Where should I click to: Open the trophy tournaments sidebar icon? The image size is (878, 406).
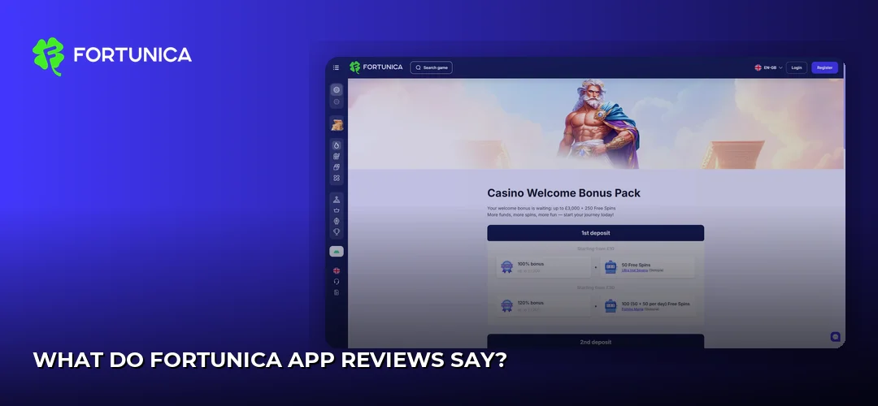pos(337,231)
